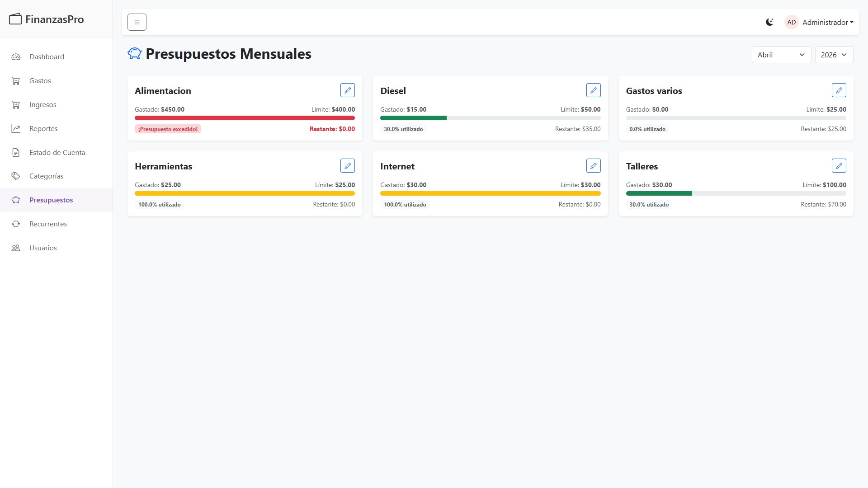
Task: Edit the Internet budget pencil icon
Action: pyautogui.click(x=593, y=166)
